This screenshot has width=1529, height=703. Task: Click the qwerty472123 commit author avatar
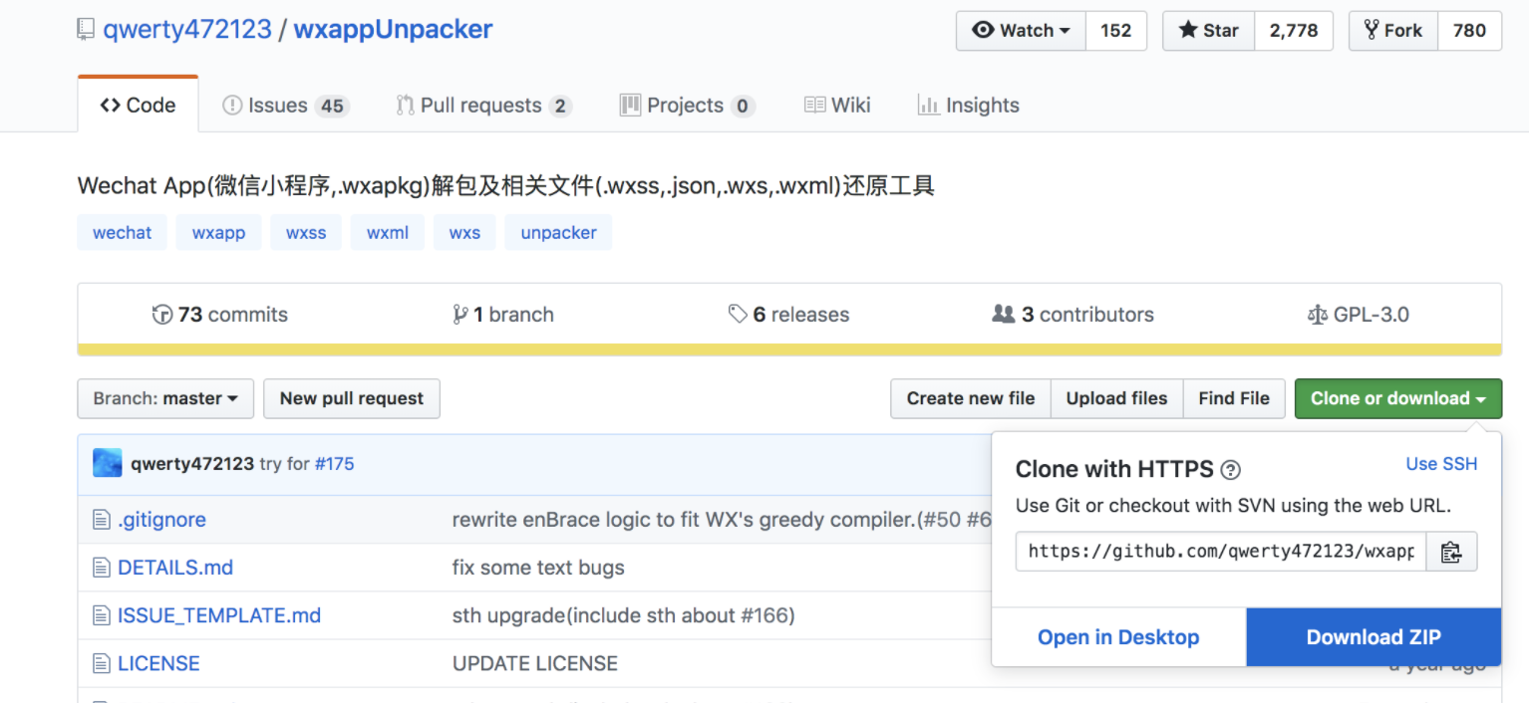[108, 463]
